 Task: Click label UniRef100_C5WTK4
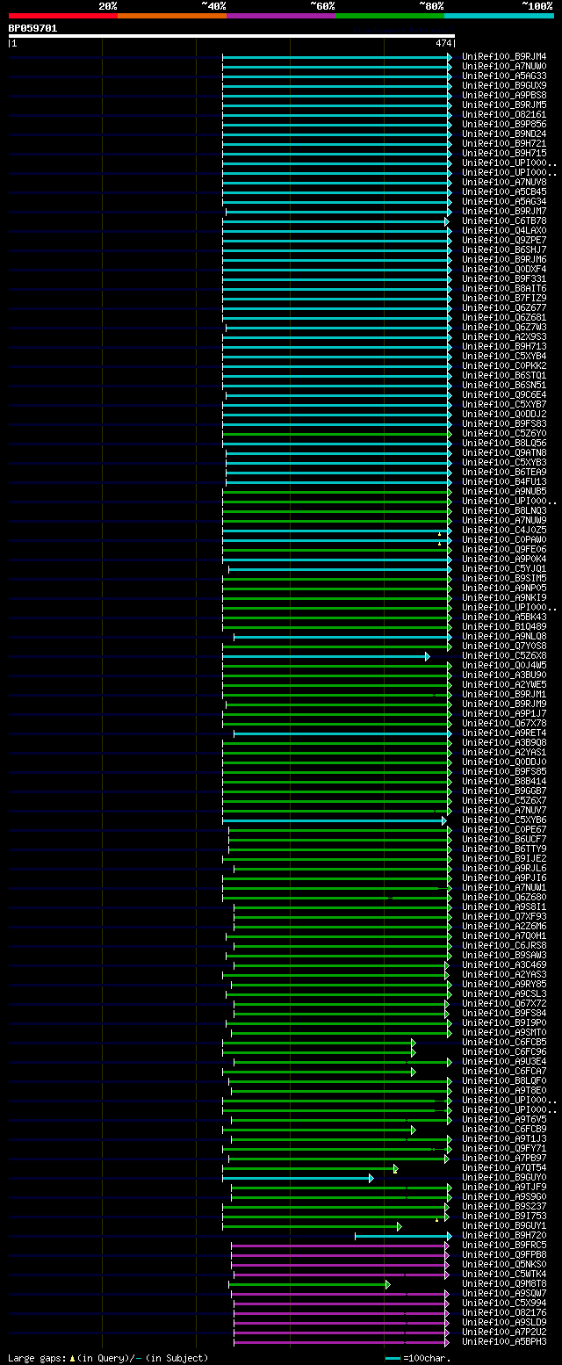504,1275
